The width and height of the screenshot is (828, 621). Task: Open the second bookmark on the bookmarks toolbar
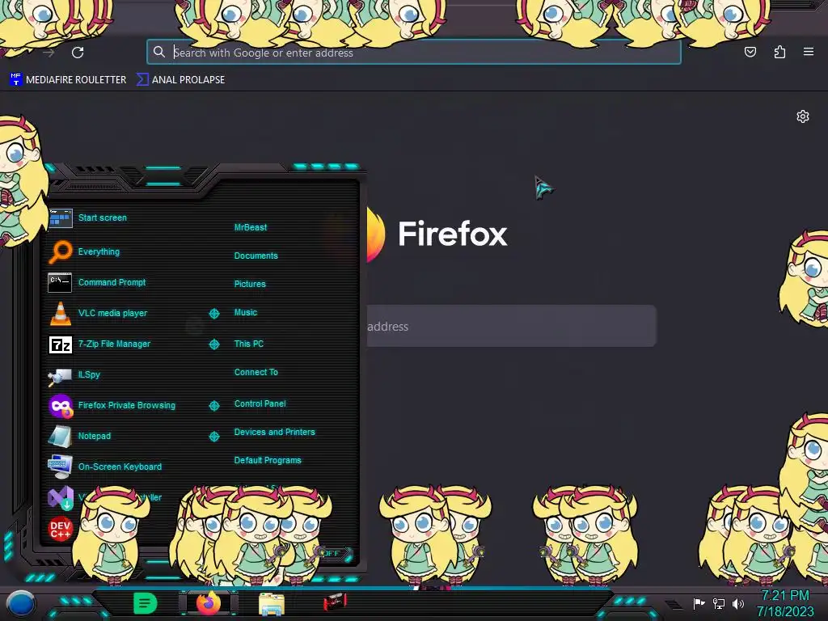(180, 80)
